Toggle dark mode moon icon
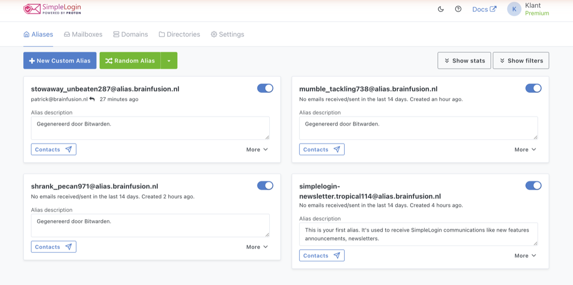Image resolution: width=573 pixels, height=285 pixels. coord(441,9)
